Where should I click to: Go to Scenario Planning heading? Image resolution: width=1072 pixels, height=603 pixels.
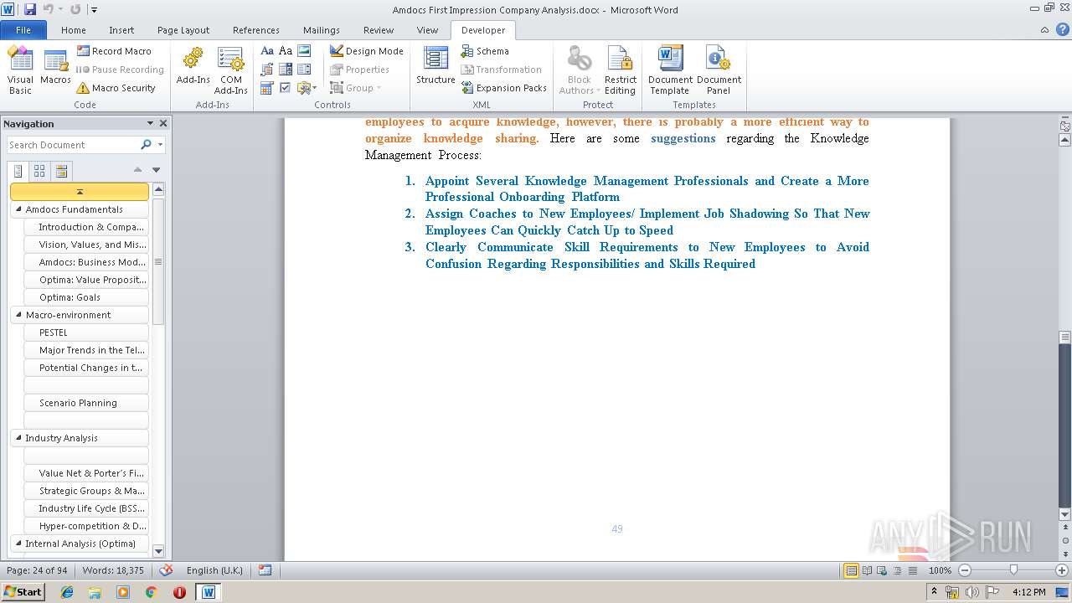(86, 403)
